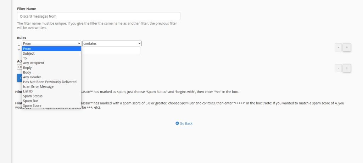
Task: Select 'Spam Status' from the list
Action: pos(33,96)
